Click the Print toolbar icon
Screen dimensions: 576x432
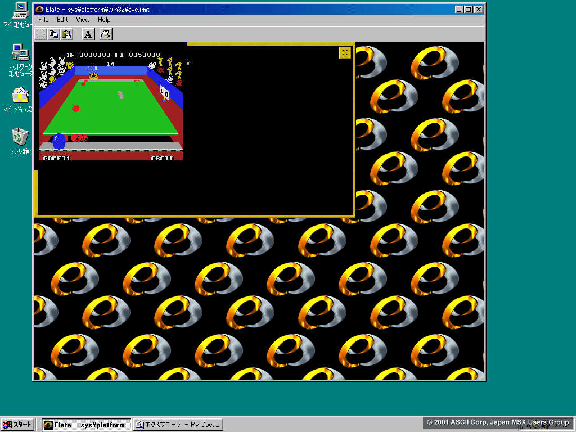click(x=106, y=34)
